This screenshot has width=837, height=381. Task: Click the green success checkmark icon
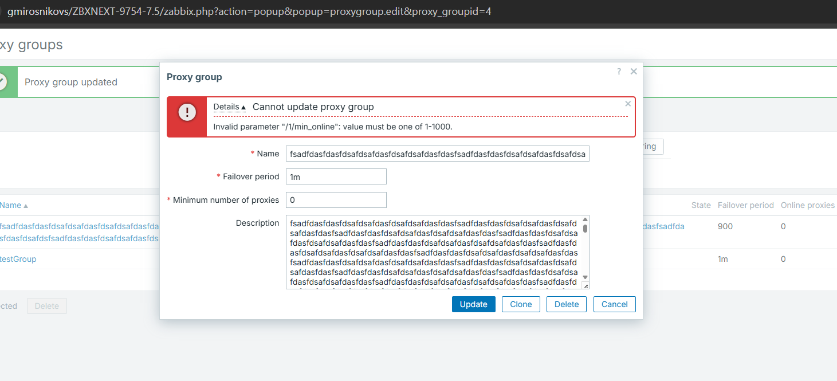(x=2, y=82)
